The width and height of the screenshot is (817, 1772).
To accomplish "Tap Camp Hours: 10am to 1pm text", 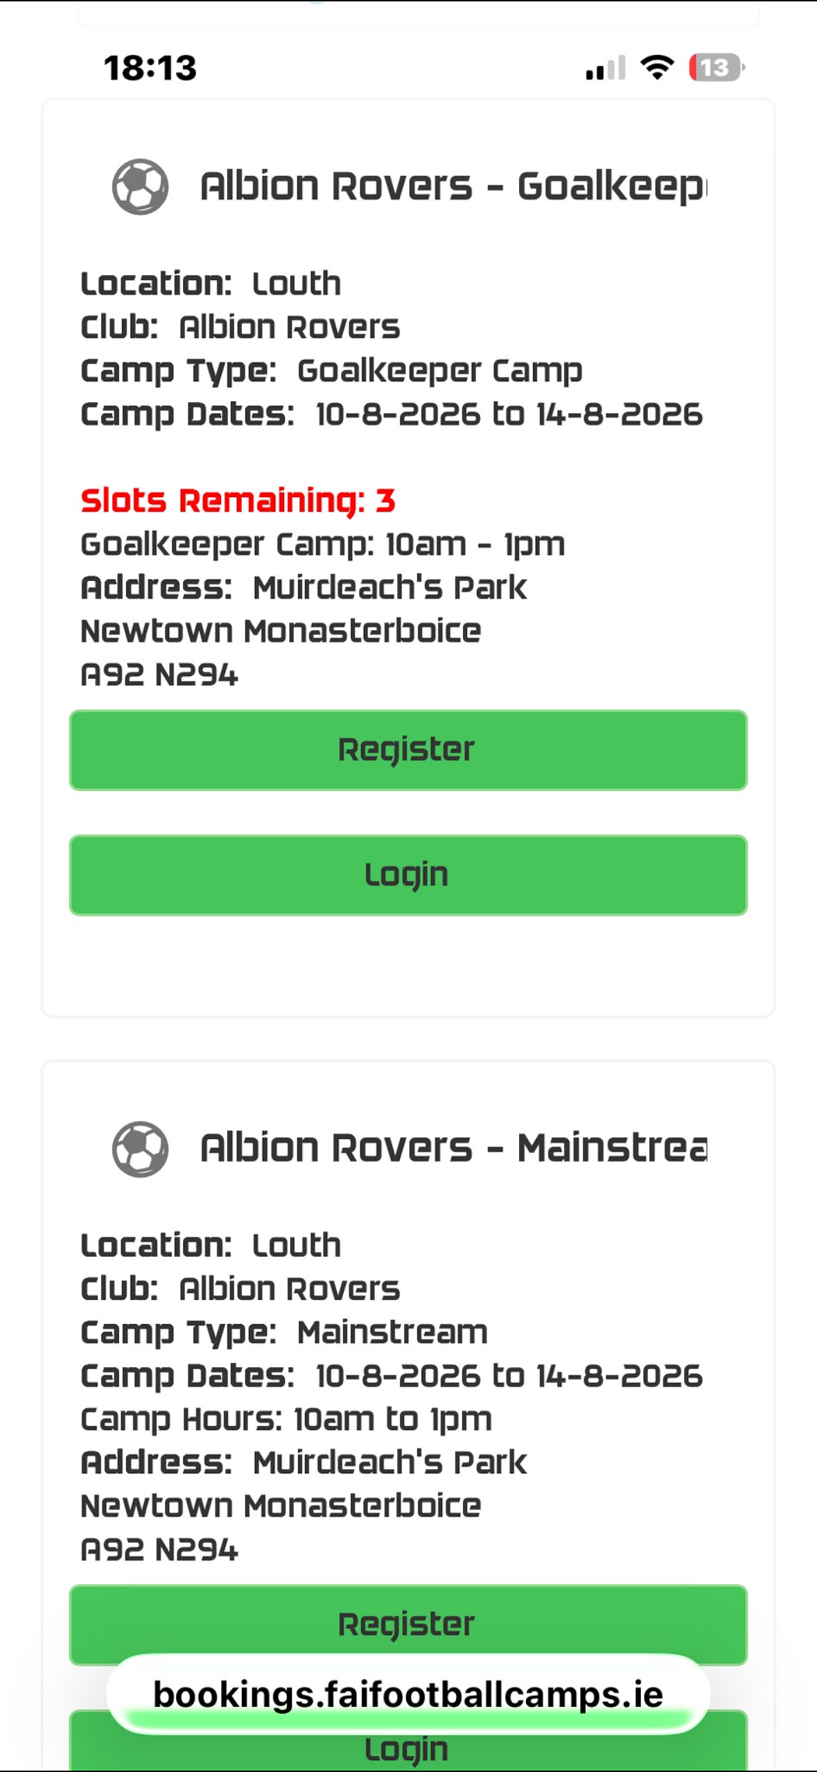I will 286,1419.
